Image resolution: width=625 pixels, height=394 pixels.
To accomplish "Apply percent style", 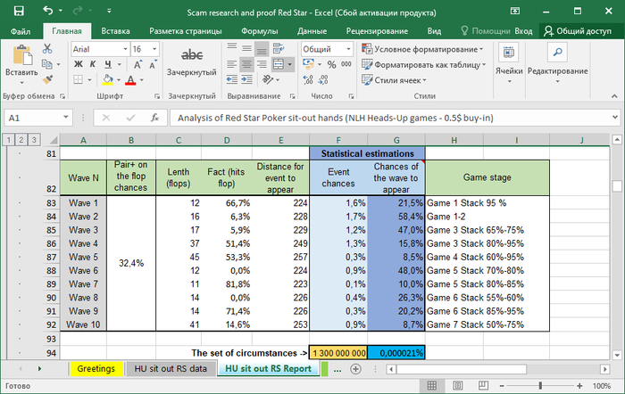I will [331, 64].
